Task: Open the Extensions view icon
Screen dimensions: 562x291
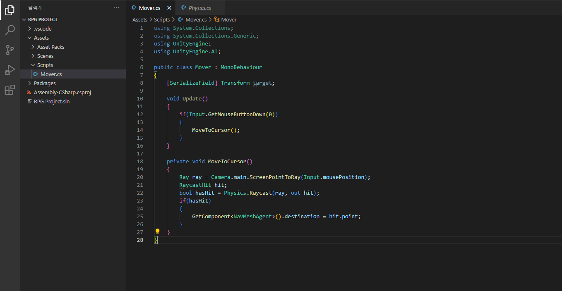Action: [10, 90]
